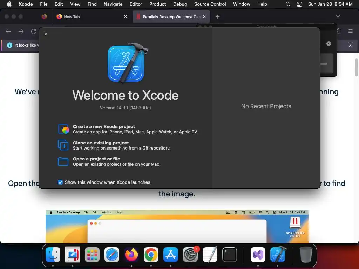This screenshot has height=269, width=359.
Task: Open Visual Studio from the Dock
Action: (258, 254)
